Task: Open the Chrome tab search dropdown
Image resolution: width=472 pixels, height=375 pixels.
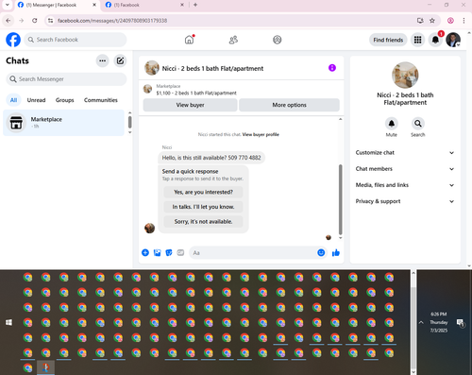Action: pos(7,5)
